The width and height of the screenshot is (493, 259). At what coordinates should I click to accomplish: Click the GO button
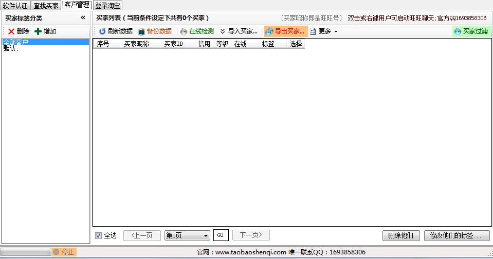click(x=221, y=235)
